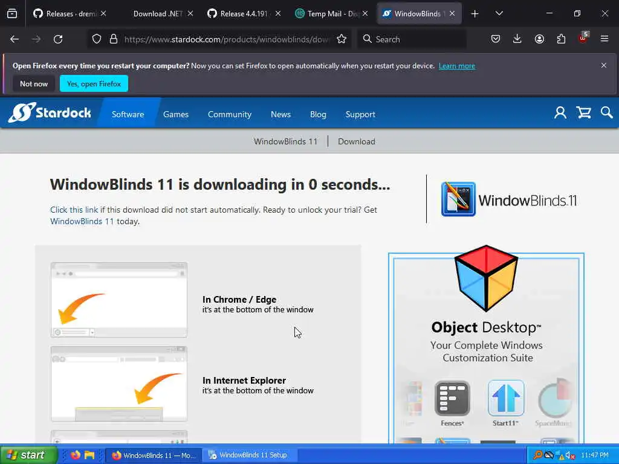Follow the WindowBlinds 11 purchase link in paragraph
Viewport: 619px width, 464px height.
pos(82,221)
